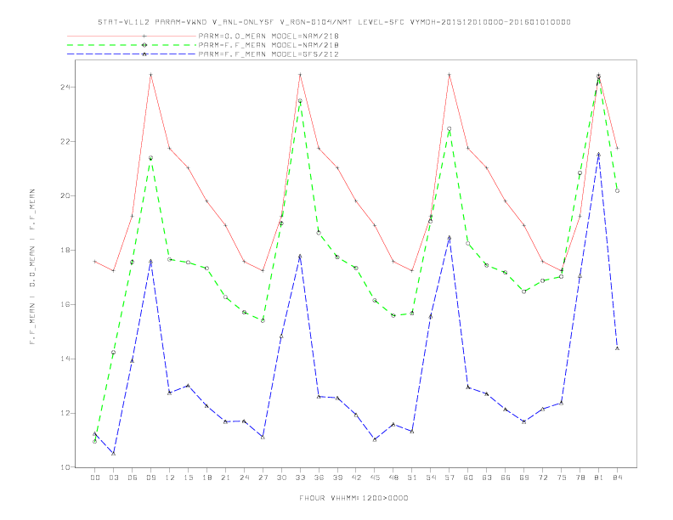Click x-axis tick label 24
The width and height of the screenshot is (673, 520).
coord(244,478)
